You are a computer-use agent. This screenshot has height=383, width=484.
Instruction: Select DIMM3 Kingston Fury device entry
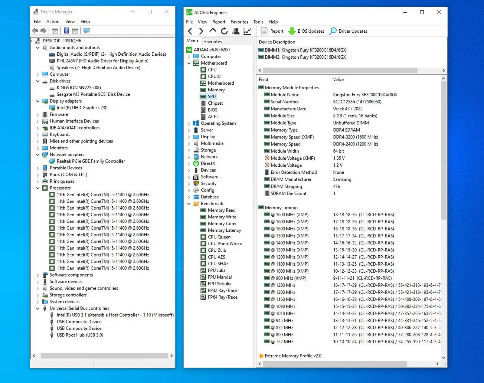pyautogui.click(x=305, y=57)
